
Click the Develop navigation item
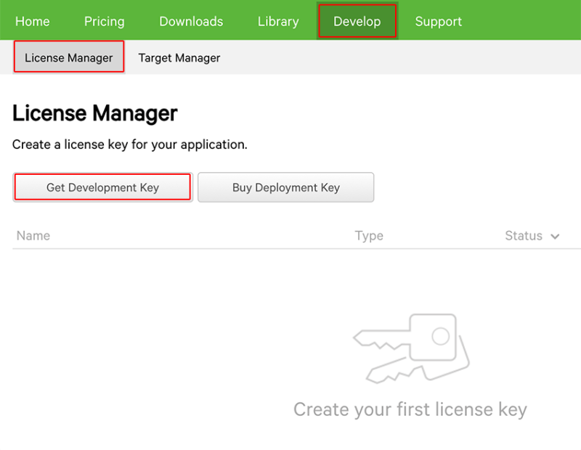(357, 21)
